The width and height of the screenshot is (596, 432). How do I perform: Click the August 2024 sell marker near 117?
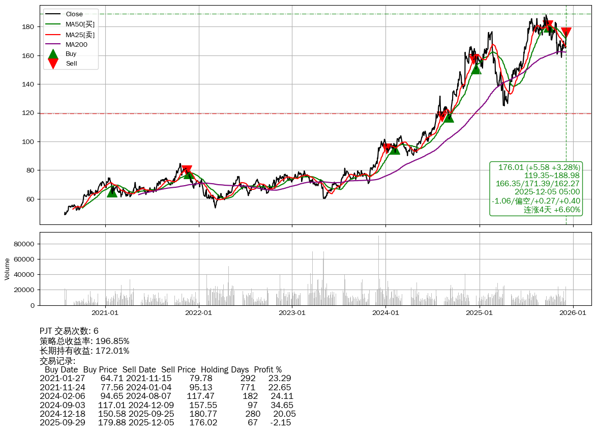[x=442, y=117]
